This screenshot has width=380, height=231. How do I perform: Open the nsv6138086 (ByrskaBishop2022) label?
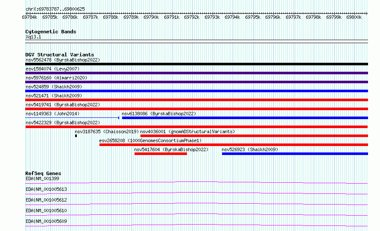[x=159, y=114]
